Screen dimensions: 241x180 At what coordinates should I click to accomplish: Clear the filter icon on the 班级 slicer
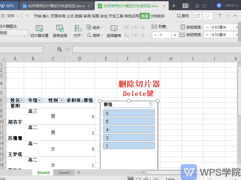pyautogui.click(x=151, y=104)
